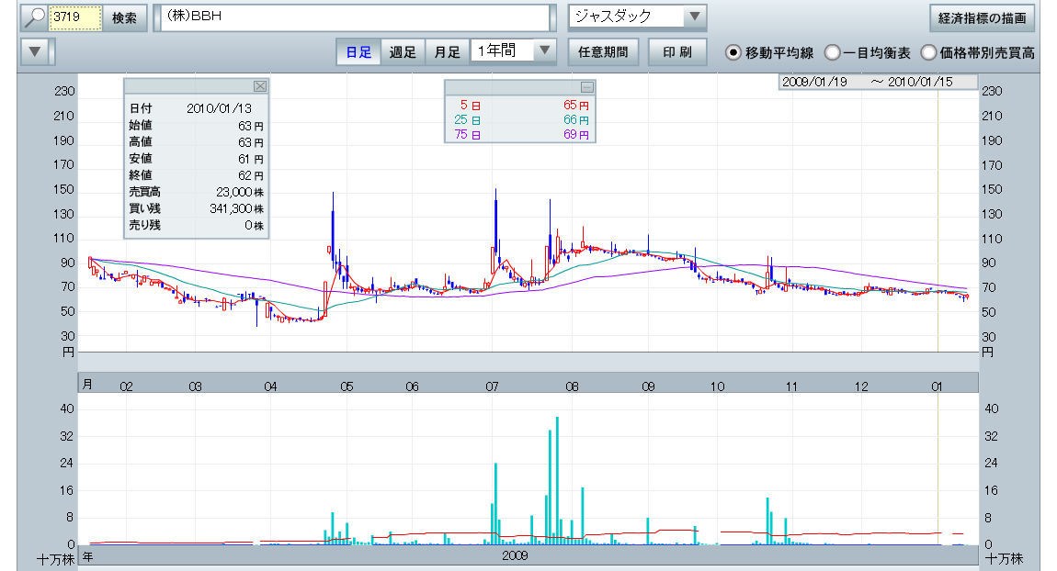Click the (株)BBH company name field

(x=354, y=18)
